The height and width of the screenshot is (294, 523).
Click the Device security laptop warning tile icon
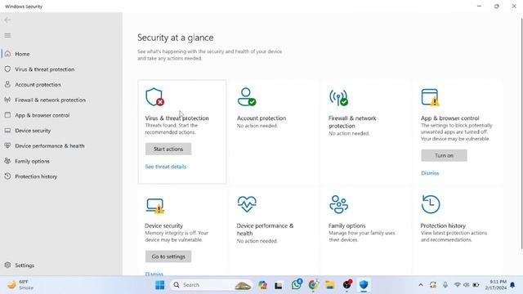(155, 206)
